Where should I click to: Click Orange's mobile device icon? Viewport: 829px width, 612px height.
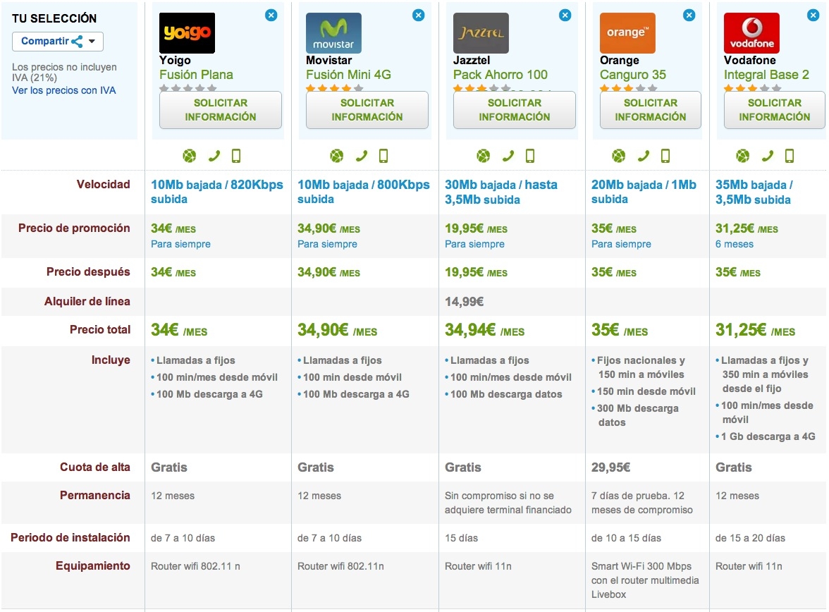665,156
